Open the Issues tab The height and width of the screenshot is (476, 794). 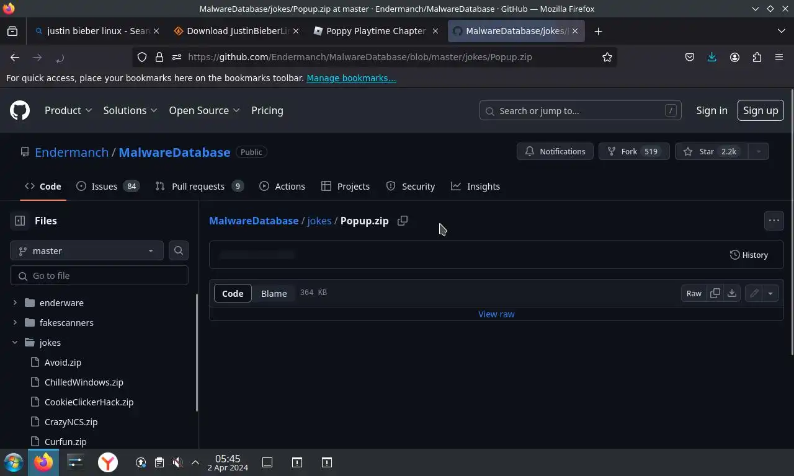[x=108, y=187]
